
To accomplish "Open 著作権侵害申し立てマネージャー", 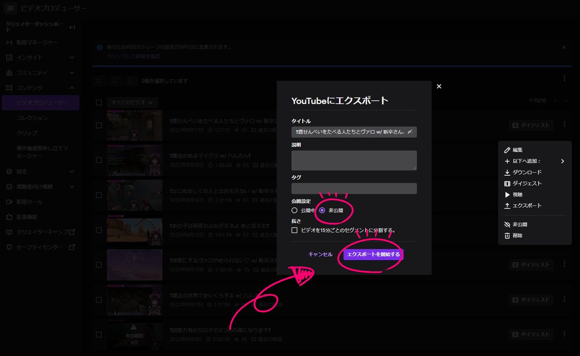I will pyautogui.click(x=42, y=152).
